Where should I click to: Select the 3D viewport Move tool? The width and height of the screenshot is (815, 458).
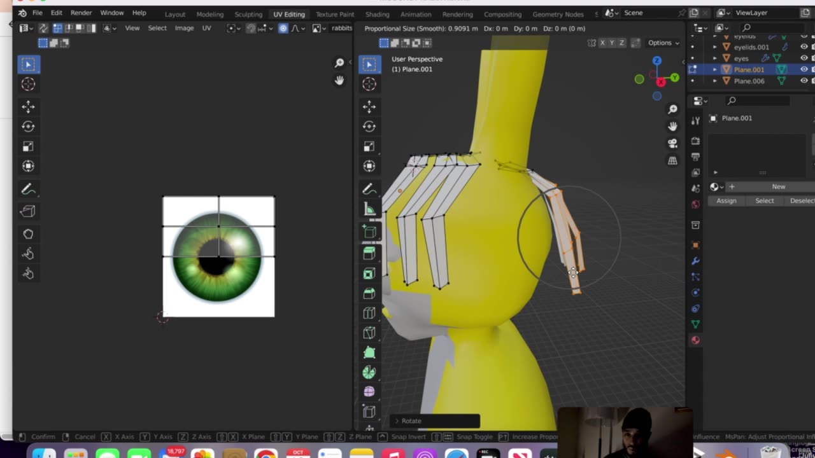(369, 107)
